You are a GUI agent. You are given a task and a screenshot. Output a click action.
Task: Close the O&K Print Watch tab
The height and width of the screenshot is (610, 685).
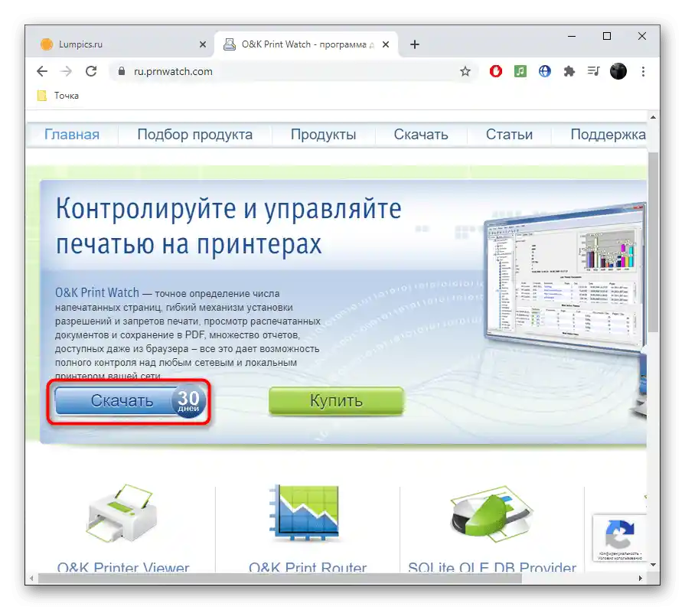point(386,44)
